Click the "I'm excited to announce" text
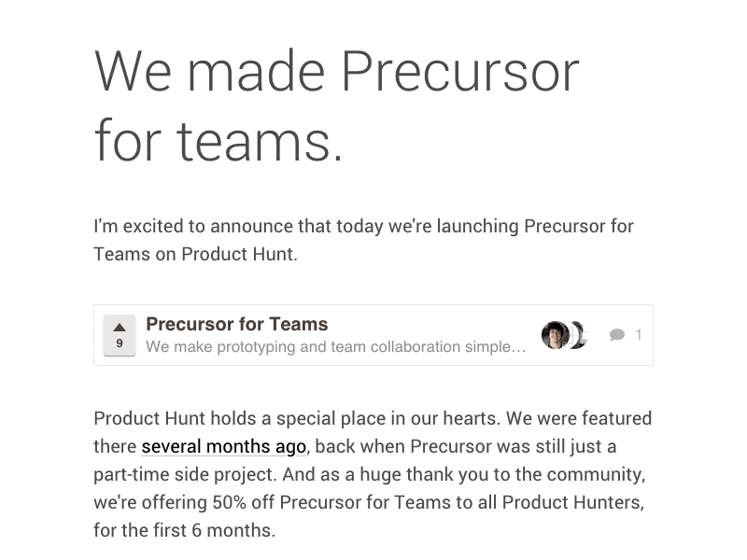The height and width of the screenshot is (560, 747). 187,227
